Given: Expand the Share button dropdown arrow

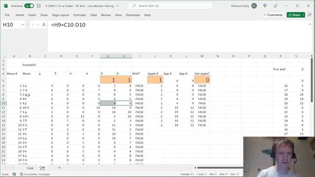Looking at the screenshot, I should pos(303,15).
